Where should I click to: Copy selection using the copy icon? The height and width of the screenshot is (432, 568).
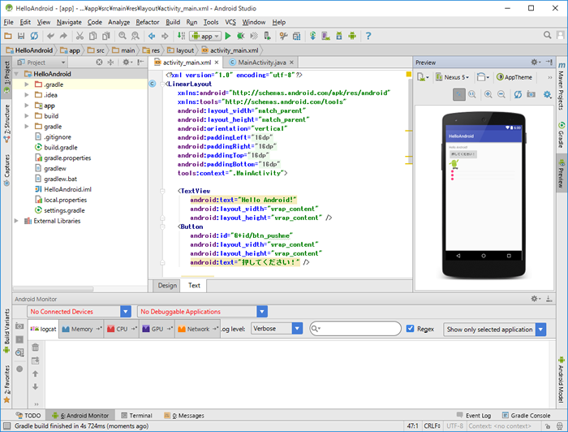click(x=93, y=36)
